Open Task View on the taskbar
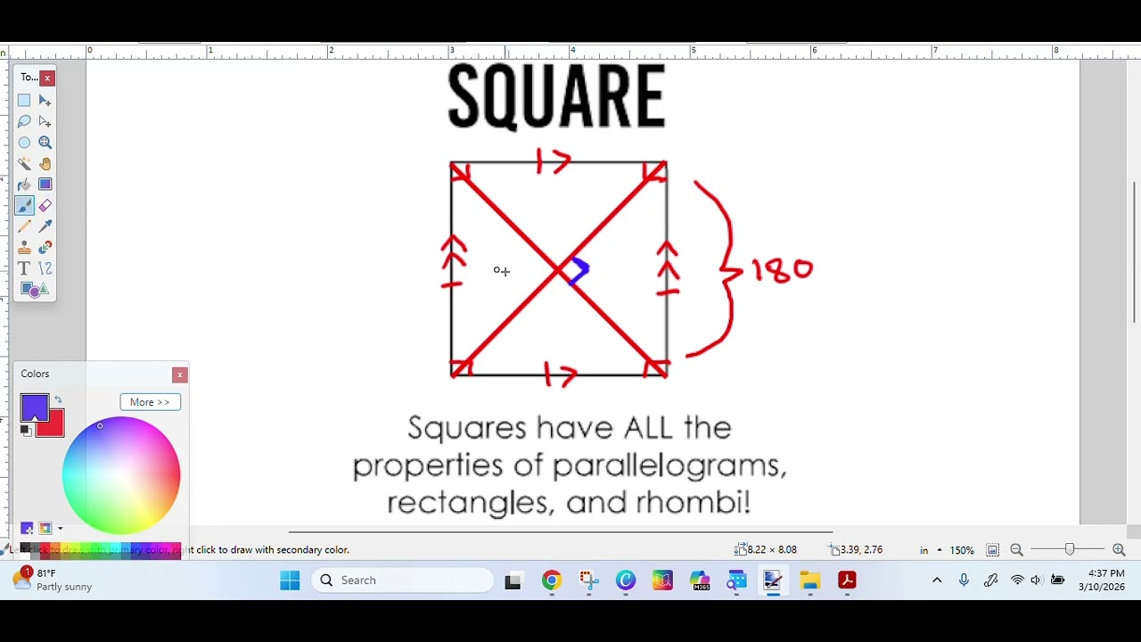Image resolution: width=1141 pixels, height=642 pixels. point(513,580)
